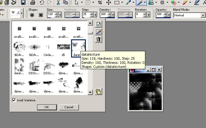Screen dimensions: 206x128
Task: Click the Save floppy disk icon
Action: 23,3
